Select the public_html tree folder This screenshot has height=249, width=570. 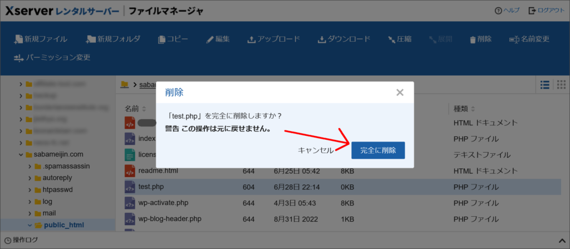tap(59, 225)
